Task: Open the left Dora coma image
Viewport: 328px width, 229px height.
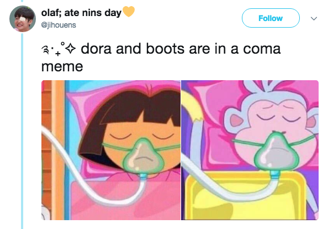Action: click(111, 150)
